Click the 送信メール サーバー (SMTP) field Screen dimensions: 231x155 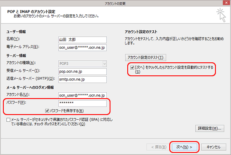(x=82, y=80)
